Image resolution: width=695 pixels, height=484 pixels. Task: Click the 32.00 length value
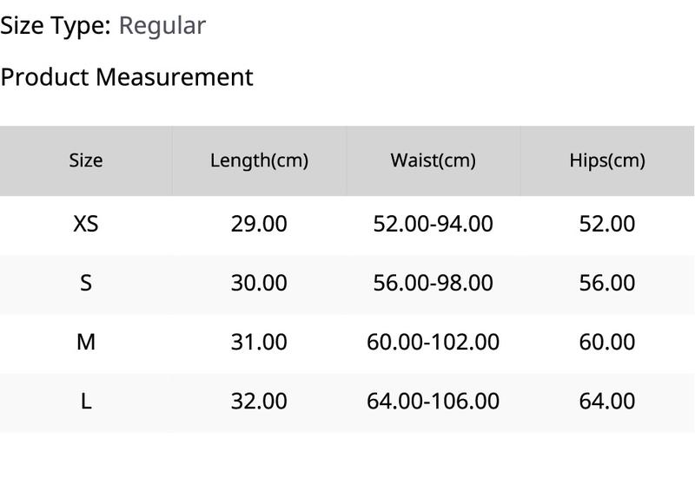(259, 402)
